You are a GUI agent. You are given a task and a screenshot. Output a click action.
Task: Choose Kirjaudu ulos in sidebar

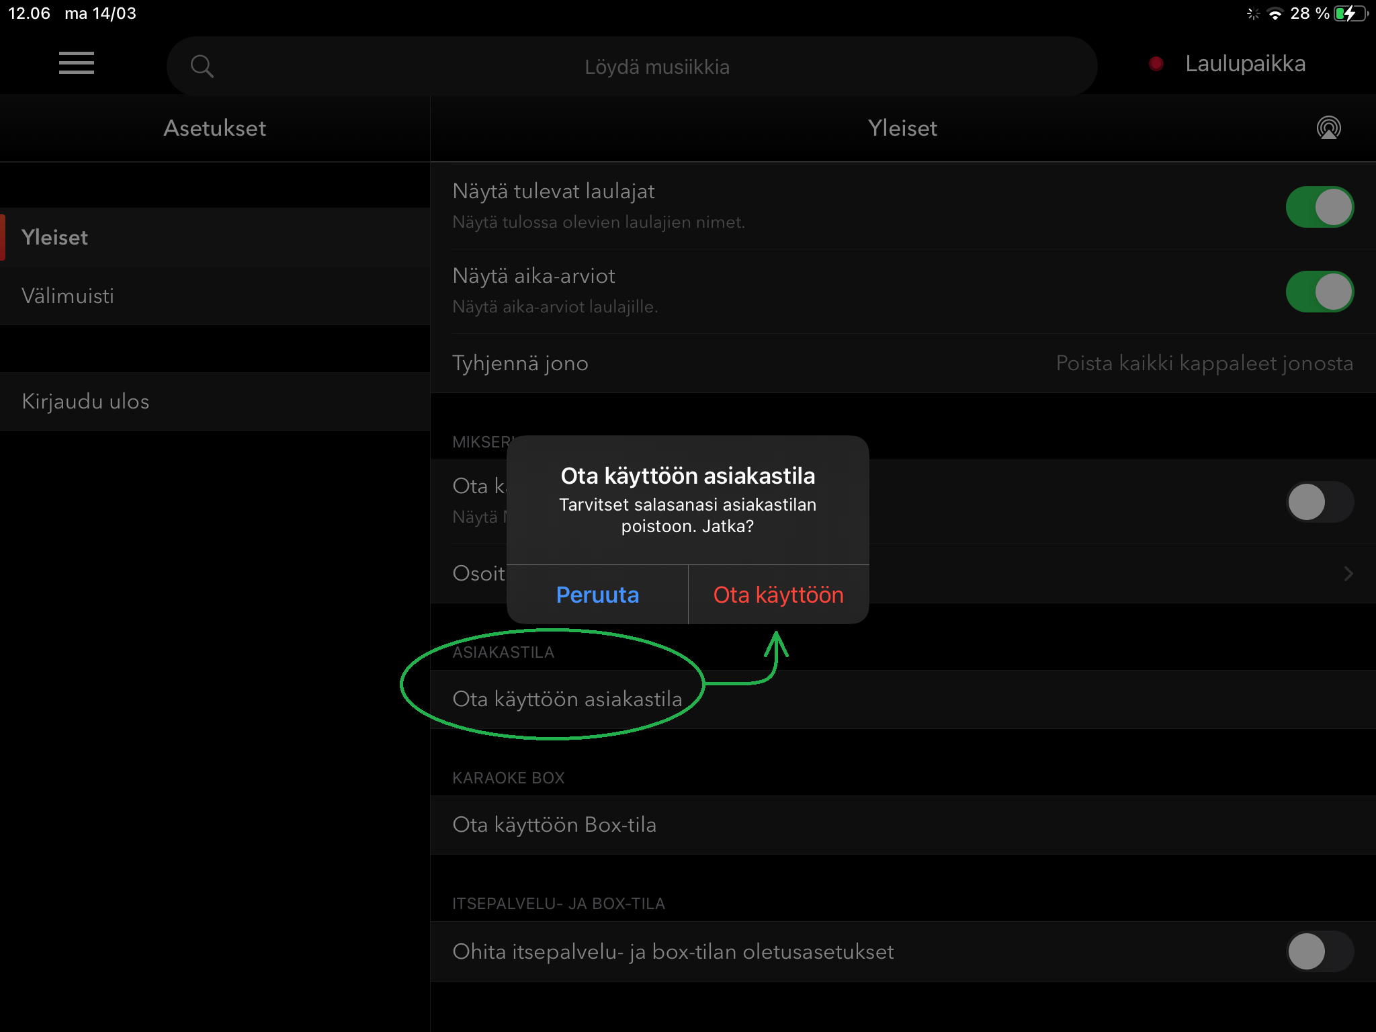[x=215, y=401]
